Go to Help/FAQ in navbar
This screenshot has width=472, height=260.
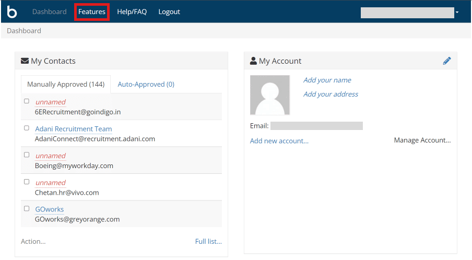click(x=132, y=11)
